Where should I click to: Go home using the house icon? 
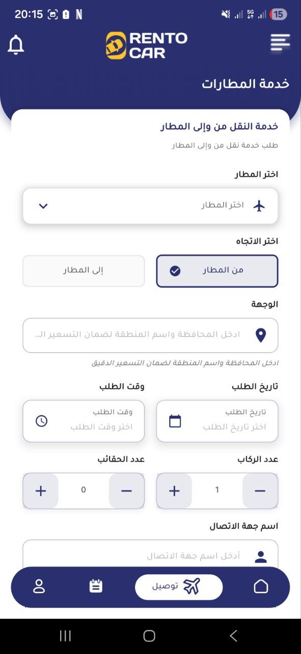click(260, 587)
